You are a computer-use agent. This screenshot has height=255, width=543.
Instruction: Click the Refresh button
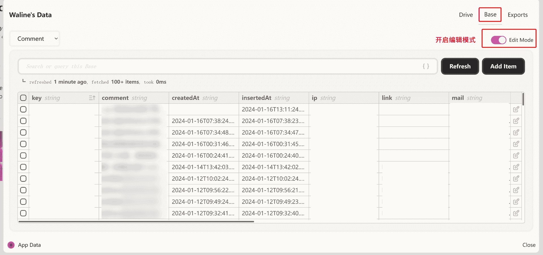(460, 66)
